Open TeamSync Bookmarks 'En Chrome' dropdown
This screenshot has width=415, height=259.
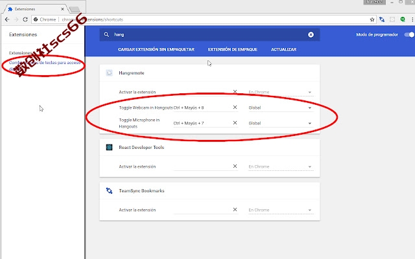(281, 210)
